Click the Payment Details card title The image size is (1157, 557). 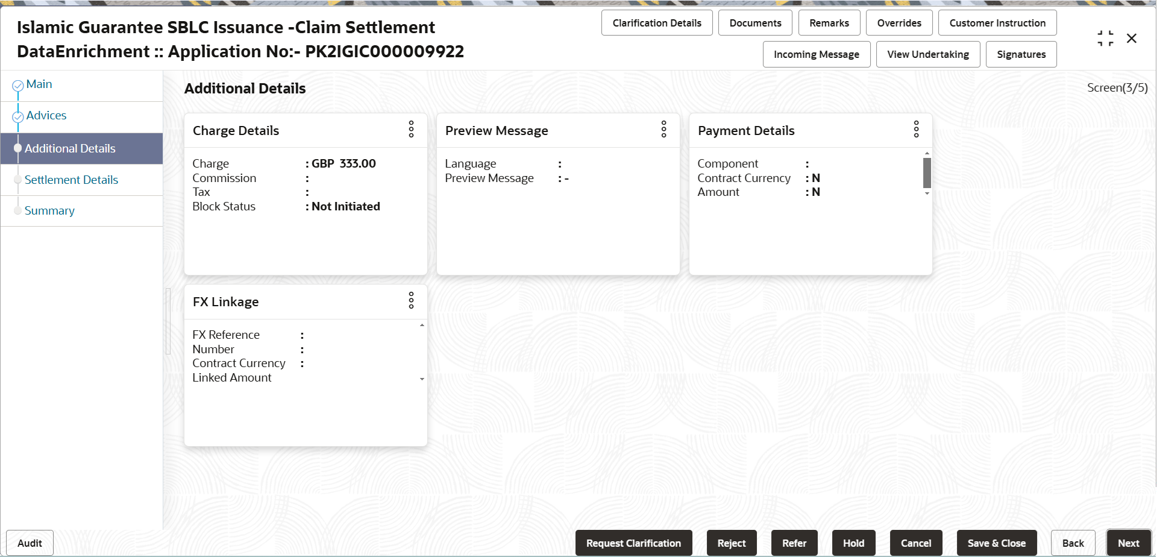coord(746,131)
